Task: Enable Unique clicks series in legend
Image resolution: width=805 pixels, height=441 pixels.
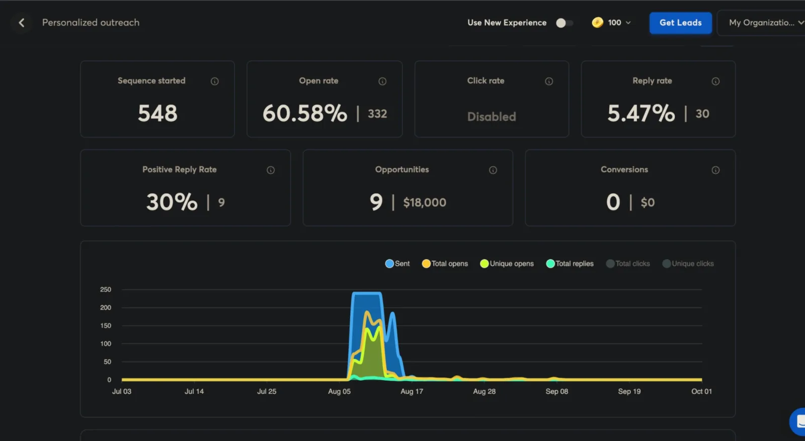Action: (x=688, y=264)
